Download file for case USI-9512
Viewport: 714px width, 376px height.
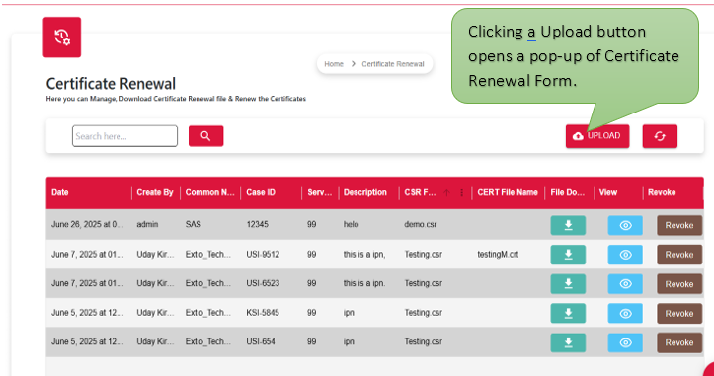point(568,255)
